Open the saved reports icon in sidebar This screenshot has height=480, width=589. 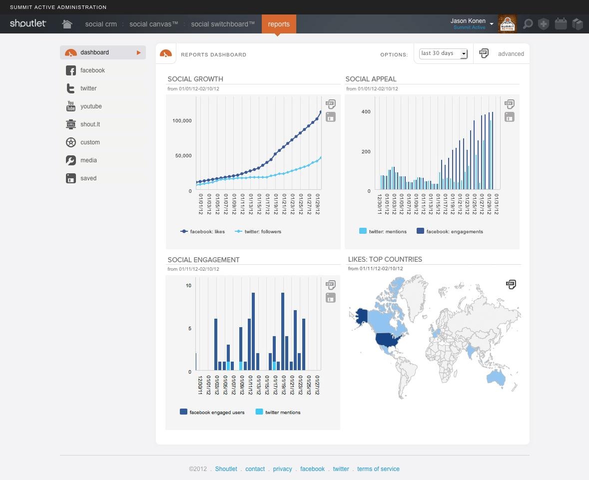click(x=70, y=178)
